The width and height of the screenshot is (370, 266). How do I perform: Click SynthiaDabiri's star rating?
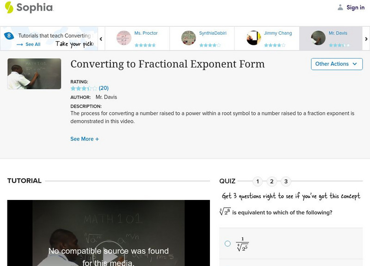pyautogui.click(x=210, y=45)
